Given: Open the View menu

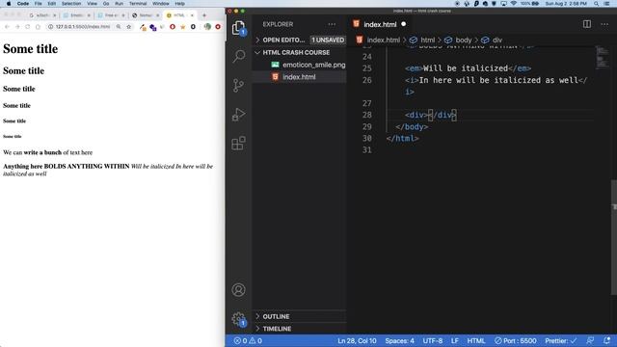Looking at the screenshot, I should pos(93,4).
